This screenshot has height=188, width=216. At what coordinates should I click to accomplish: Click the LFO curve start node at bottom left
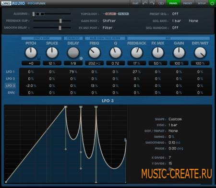6,182
